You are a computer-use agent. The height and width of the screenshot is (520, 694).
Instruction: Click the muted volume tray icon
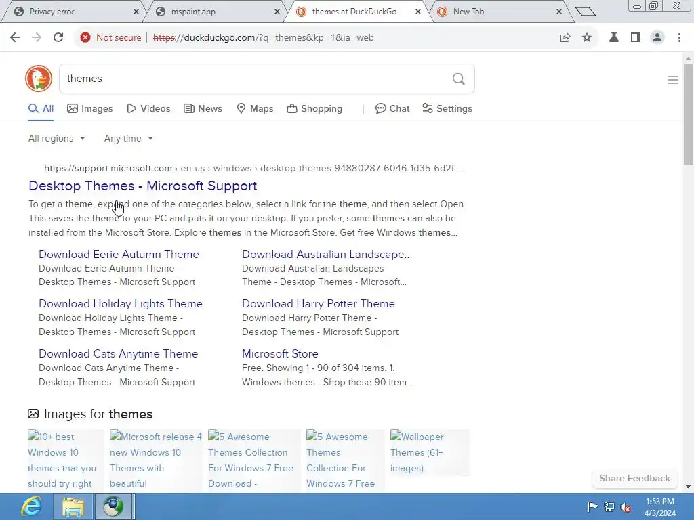pyautogui.click(x=626, y=506)
